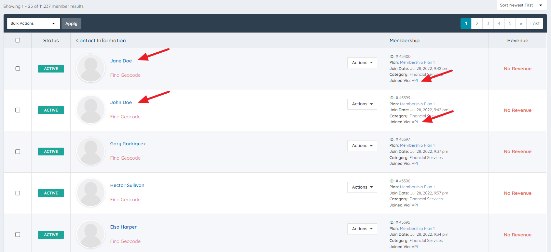551x252 pixels.
Task: Click the ACTIVE badge for Gary Rodriguez
Action: [51, 152]
